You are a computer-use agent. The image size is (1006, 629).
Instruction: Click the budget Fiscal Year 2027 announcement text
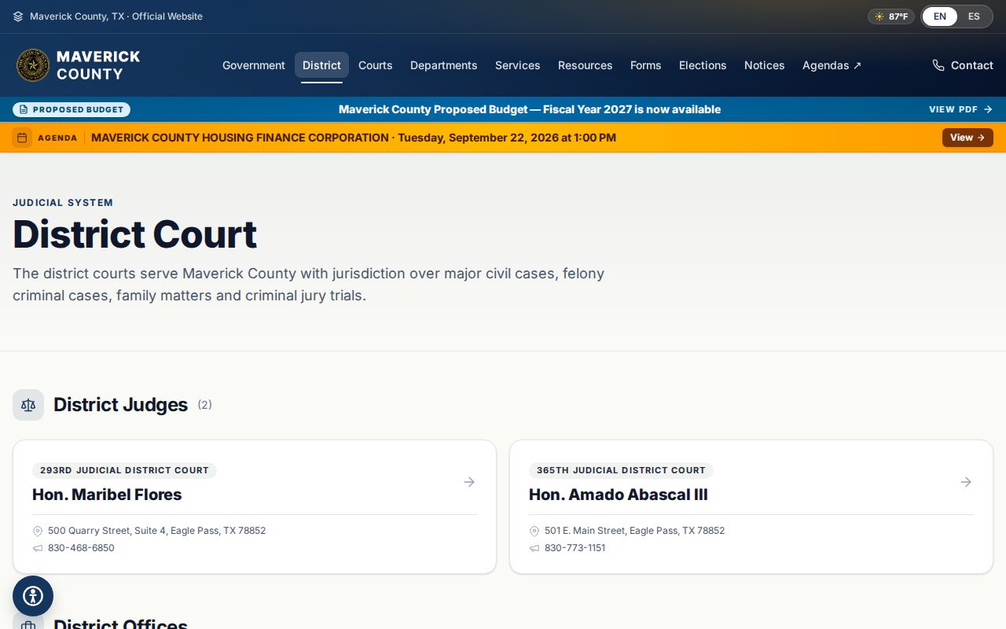click(x=530, y=109)
